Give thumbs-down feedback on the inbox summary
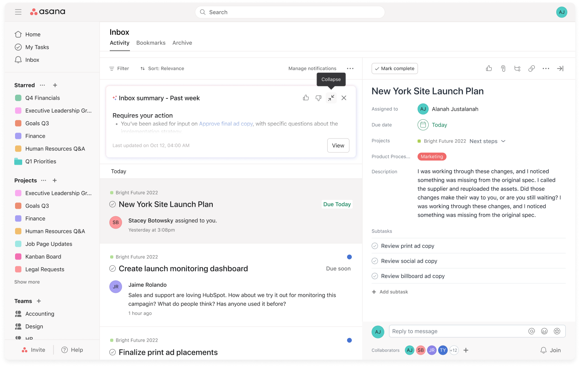Image resolution: width=580 pixels, height=367 pixels. (319, 98)
